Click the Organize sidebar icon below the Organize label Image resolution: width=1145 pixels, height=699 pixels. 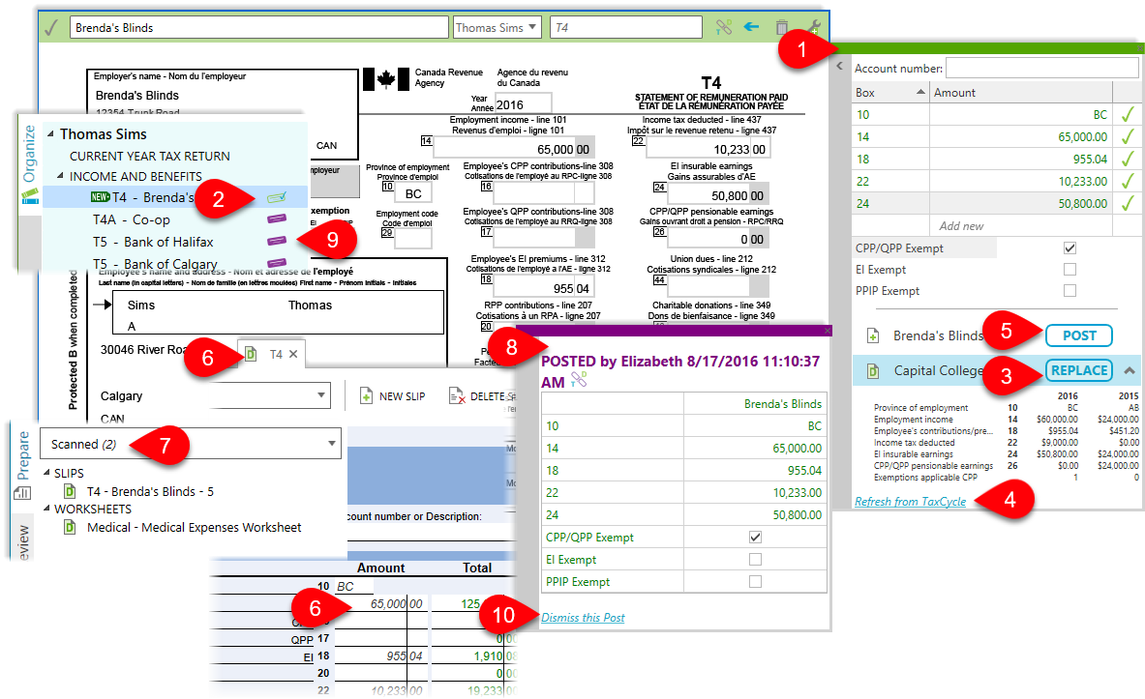(29, 196)
